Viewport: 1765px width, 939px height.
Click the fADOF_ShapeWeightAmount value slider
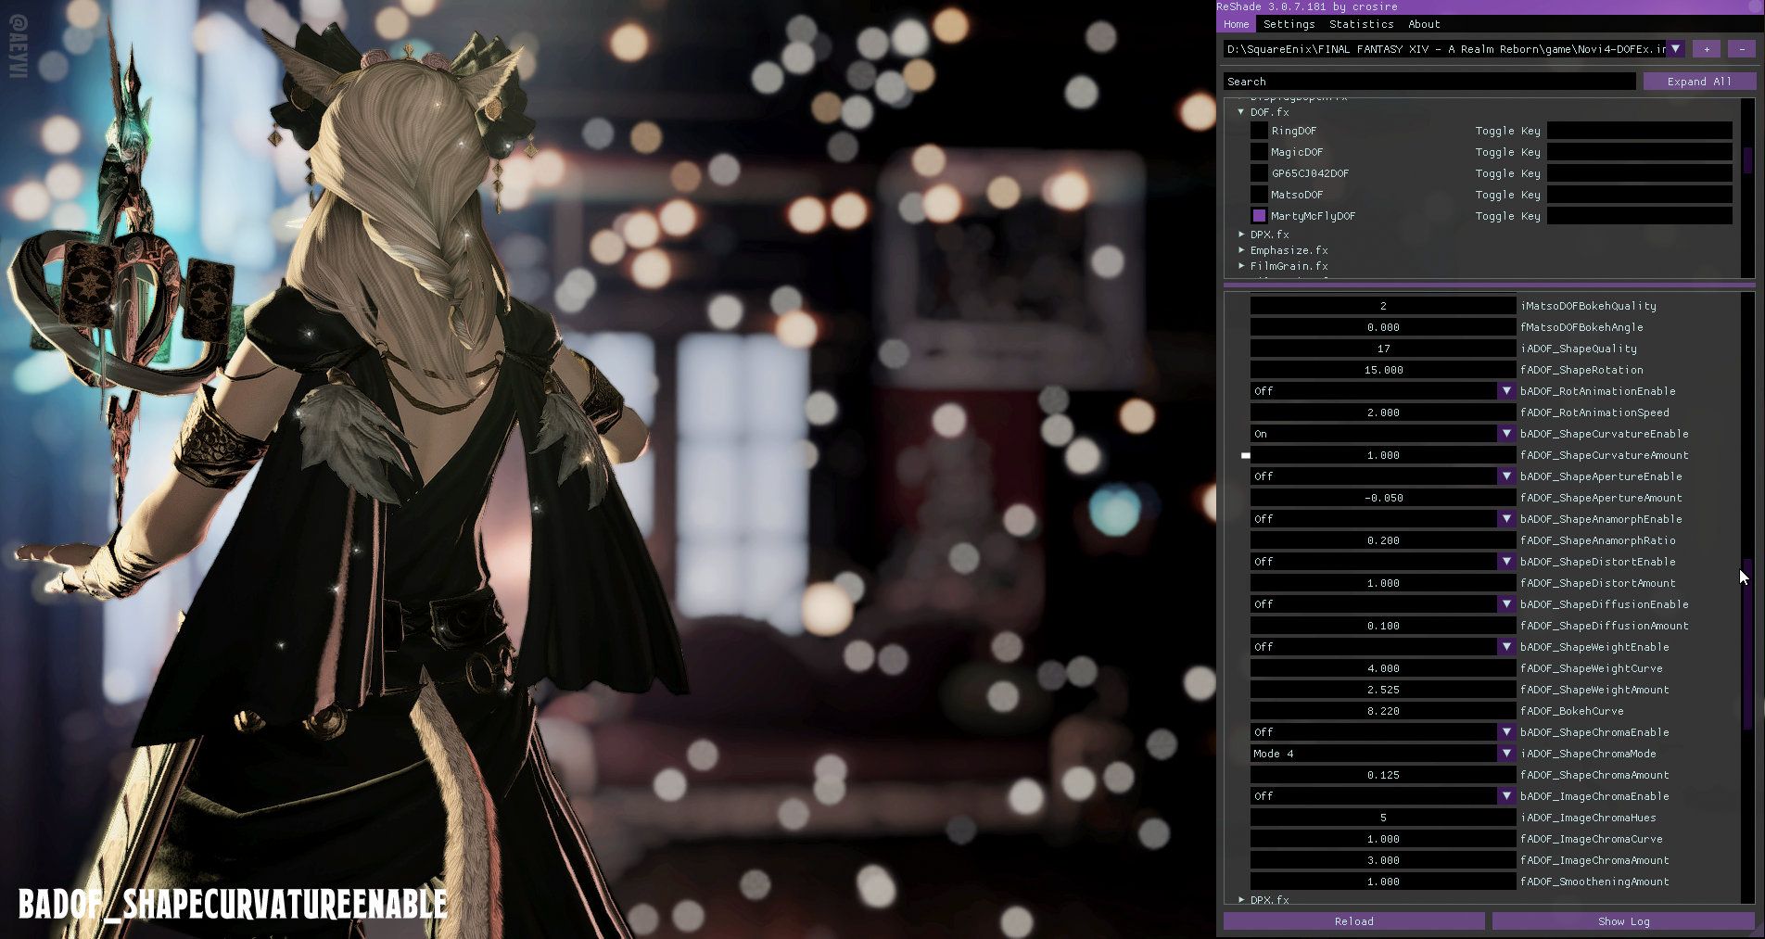point(1382,690)
